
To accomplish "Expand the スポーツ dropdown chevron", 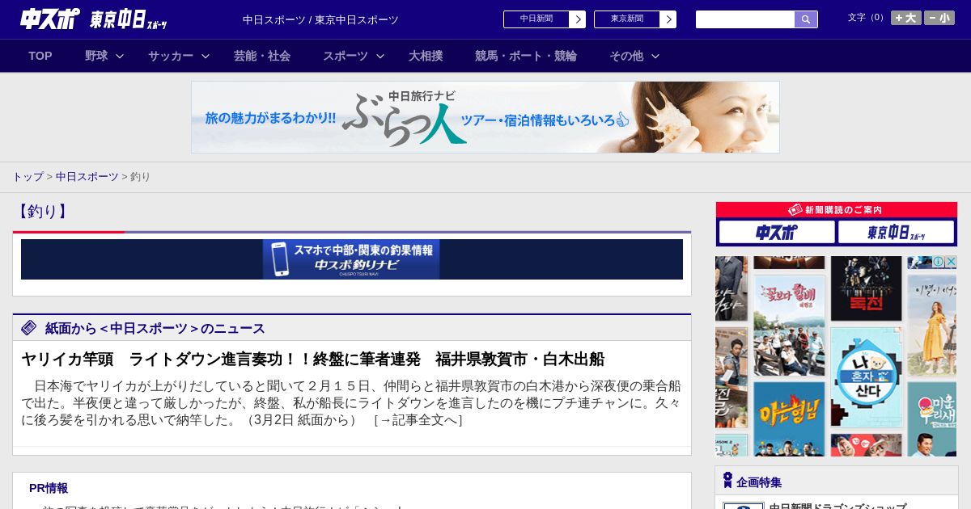I will pos(379,56).
